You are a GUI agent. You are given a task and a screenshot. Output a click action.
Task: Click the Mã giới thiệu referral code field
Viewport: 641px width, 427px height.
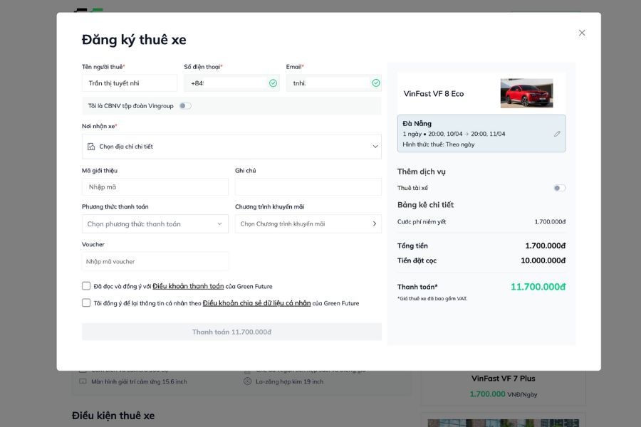pyautogui.click(x=155, y=187)
